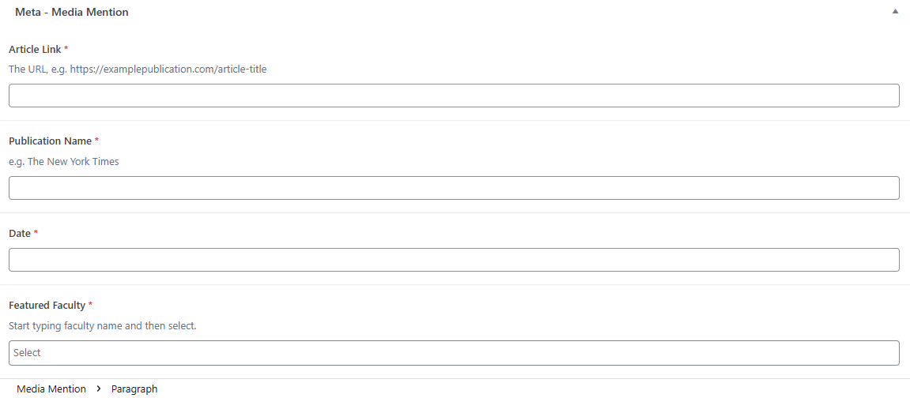This screenshot has width=910, height=398.
Task: Open the Featured Faculty Select dropdown
Action: pos(454,353)
